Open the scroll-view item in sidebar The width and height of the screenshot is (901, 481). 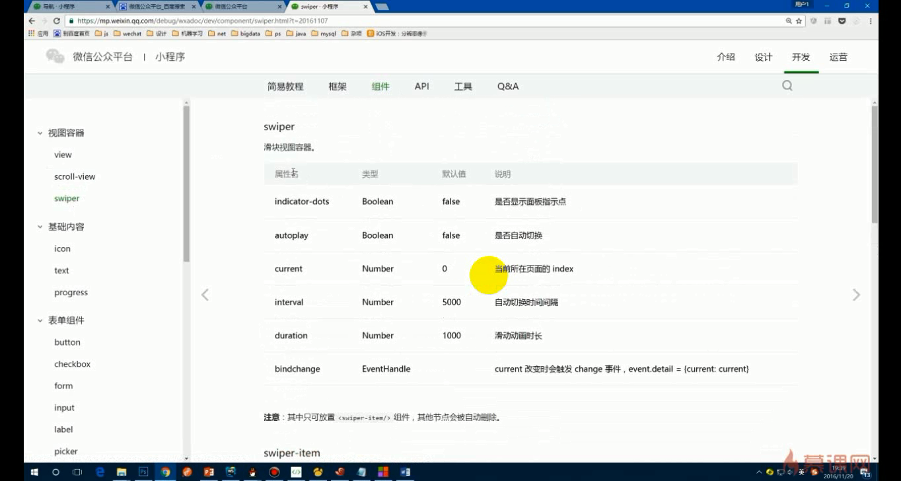[x=75, y=176]
